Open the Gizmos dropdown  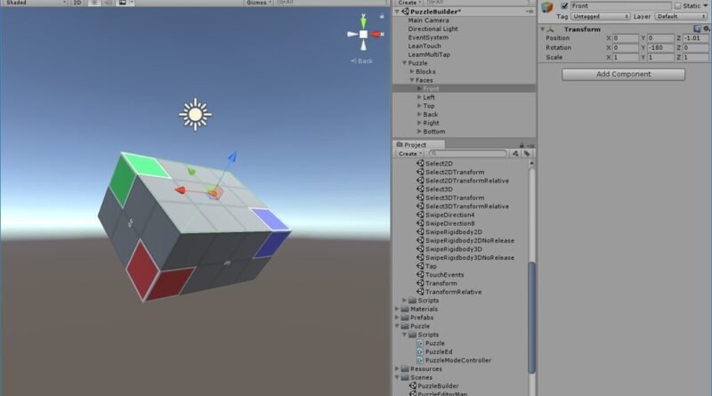point(258,3)
